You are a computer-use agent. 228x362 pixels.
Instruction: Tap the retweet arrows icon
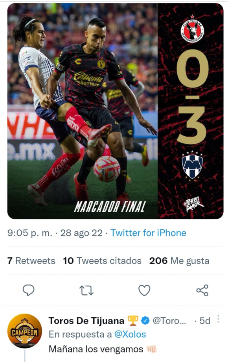tap(86, 290)
